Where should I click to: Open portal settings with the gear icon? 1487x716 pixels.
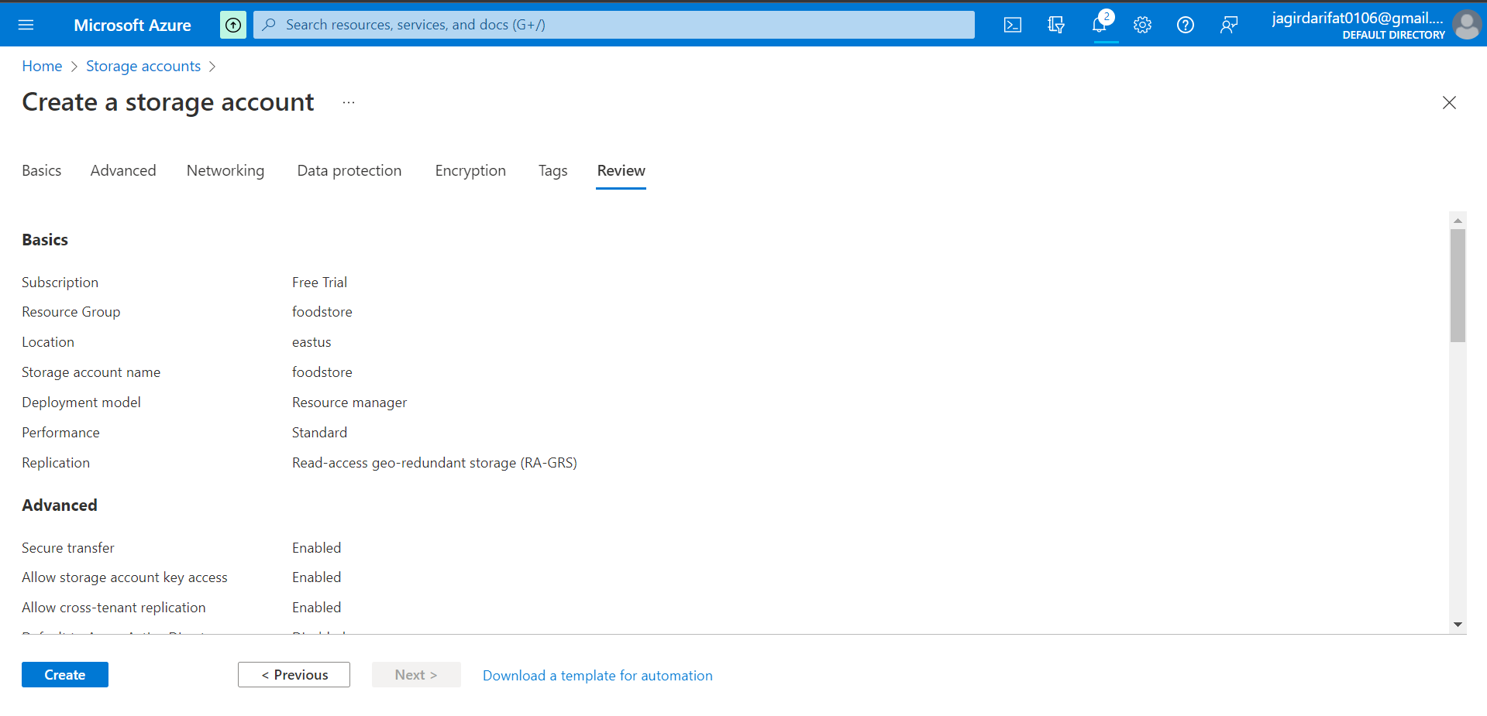(x=1142, y=24)
